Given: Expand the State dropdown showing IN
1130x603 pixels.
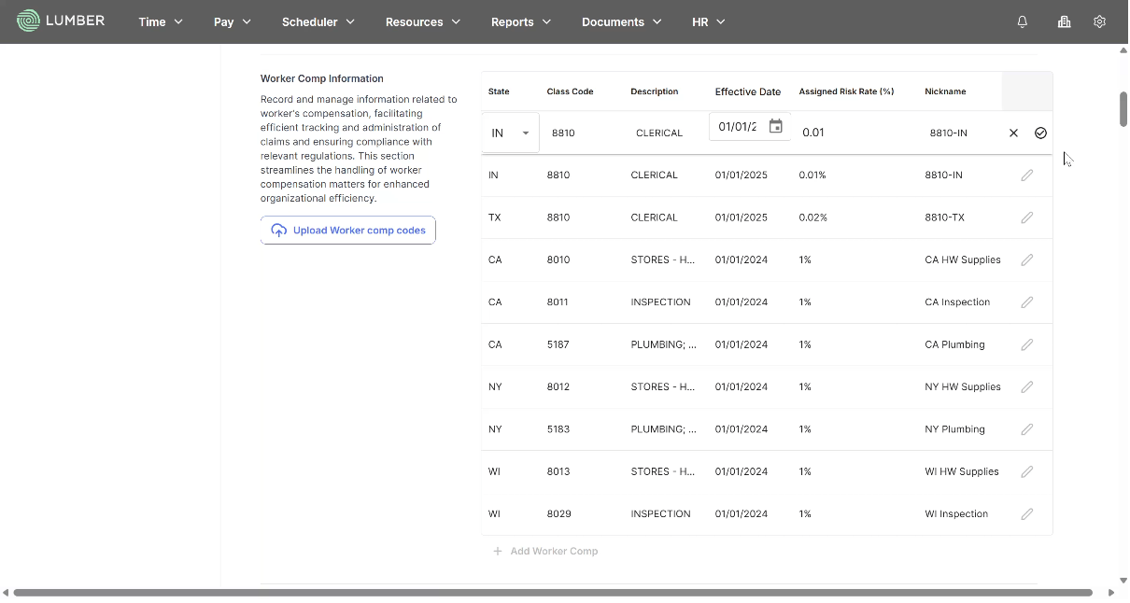Looking at the screenshot, I should pyautogui.click(x=511, y=133).
